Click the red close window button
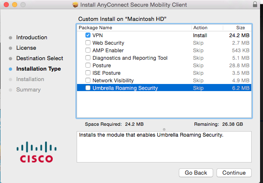 tap(6, 5)
